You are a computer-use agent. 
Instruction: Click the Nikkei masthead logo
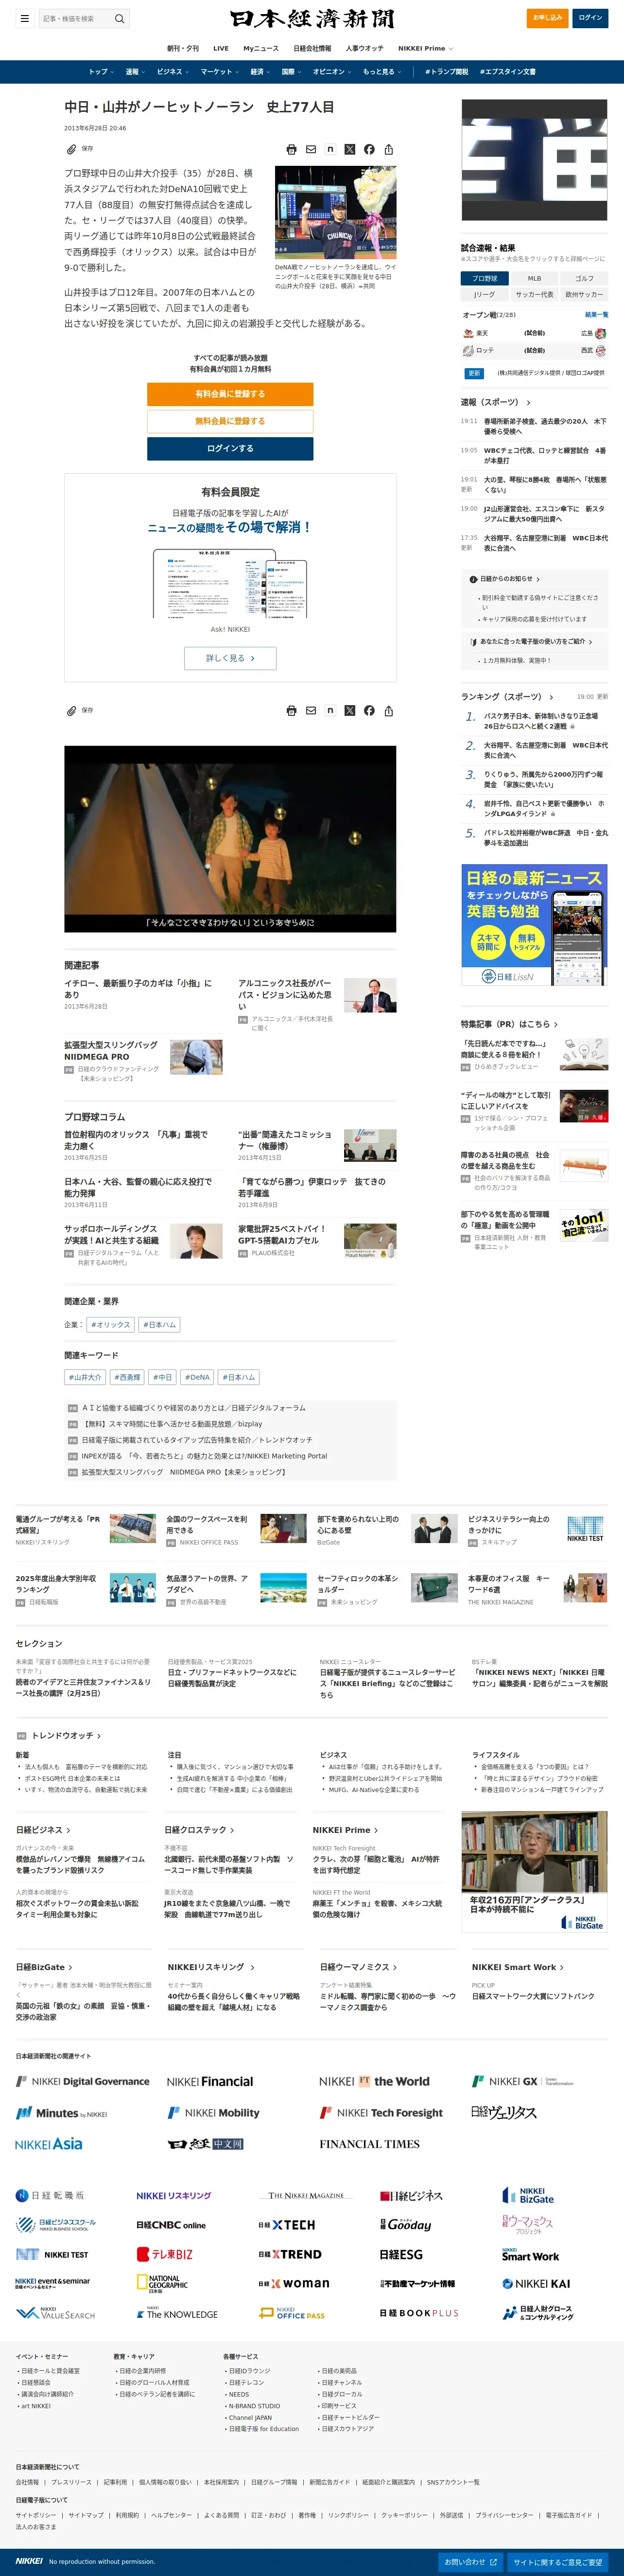pyautogui.click(x=312, y=18)
